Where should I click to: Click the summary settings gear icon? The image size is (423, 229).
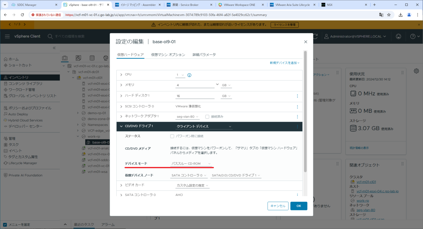pos(416,71)
